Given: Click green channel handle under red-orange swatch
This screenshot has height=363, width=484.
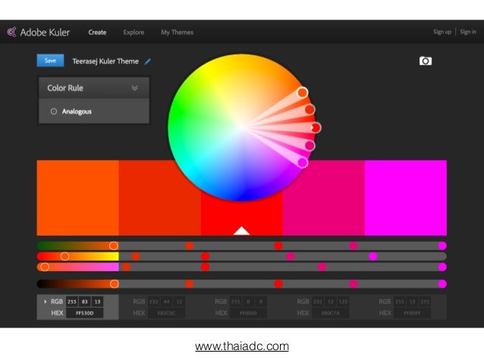Looking at the screenshot, I should [136, 256].
